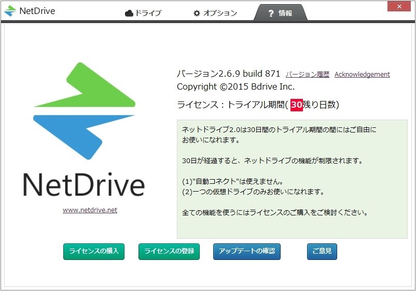Switch to the オプション tab
Image resolution: width=416 pixels, height=291 pixels.
[215, 13]
